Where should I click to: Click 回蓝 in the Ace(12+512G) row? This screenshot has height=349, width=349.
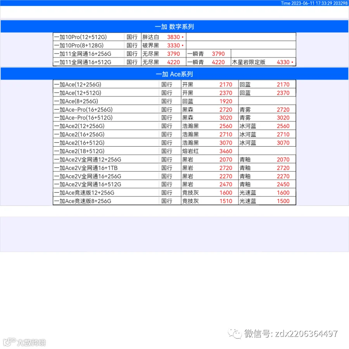(245, 93)
